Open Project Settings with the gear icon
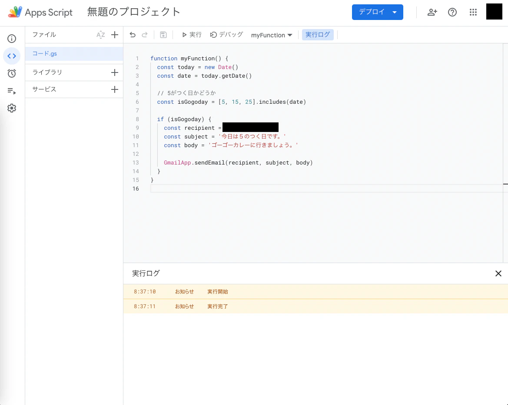The image size is (508, 405). (12, 108)
